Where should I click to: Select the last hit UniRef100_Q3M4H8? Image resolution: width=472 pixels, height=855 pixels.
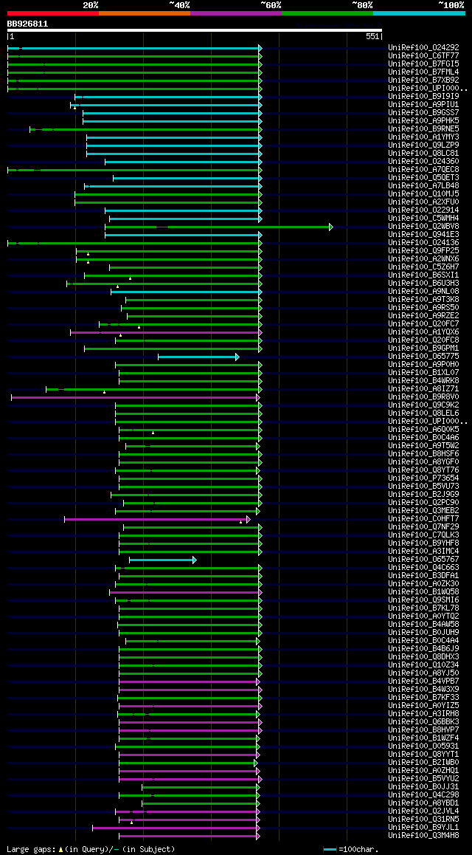coord(423,835)
